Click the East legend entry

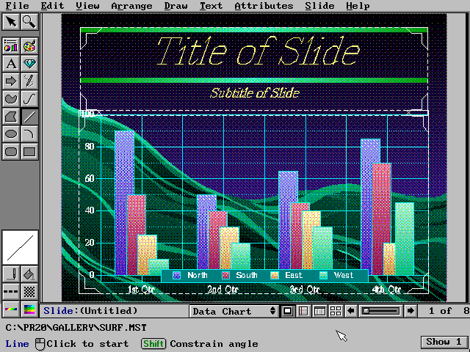[x=286, y=276]
